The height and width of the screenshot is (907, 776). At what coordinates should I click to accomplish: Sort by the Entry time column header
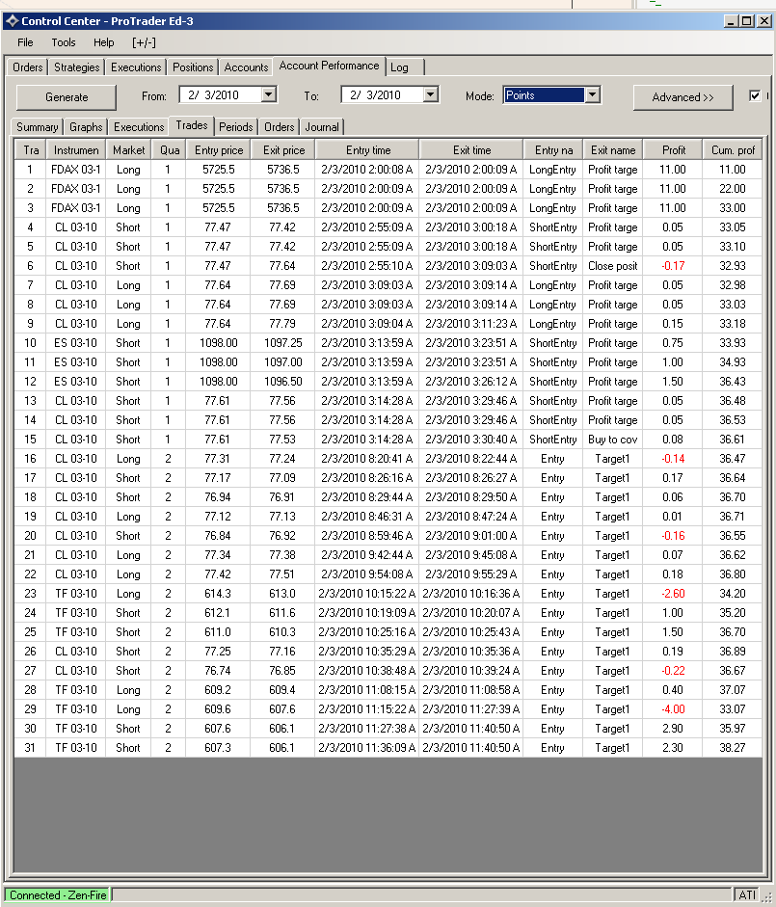[368, 150]
